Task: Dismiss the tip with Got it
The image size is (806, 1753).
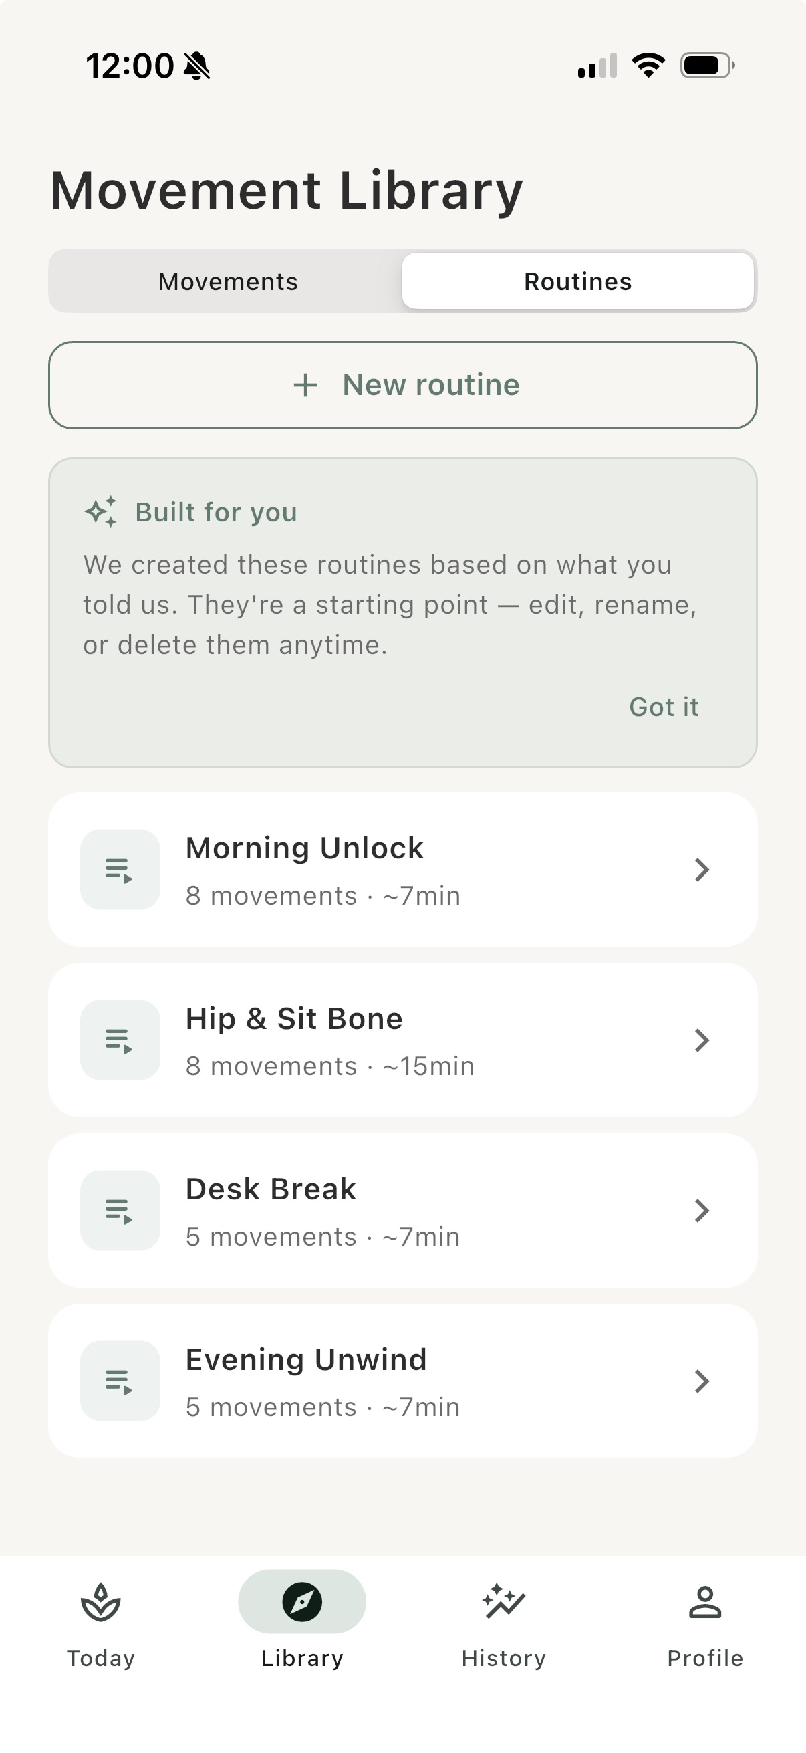Action: pyautogui.click(x=664, y=707)
